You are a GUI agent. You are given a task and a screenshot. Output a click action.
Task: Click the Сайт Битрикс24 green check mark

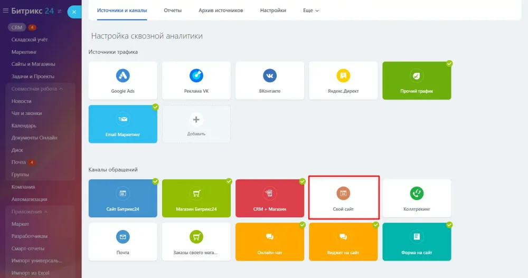click(x=155, y=181)
